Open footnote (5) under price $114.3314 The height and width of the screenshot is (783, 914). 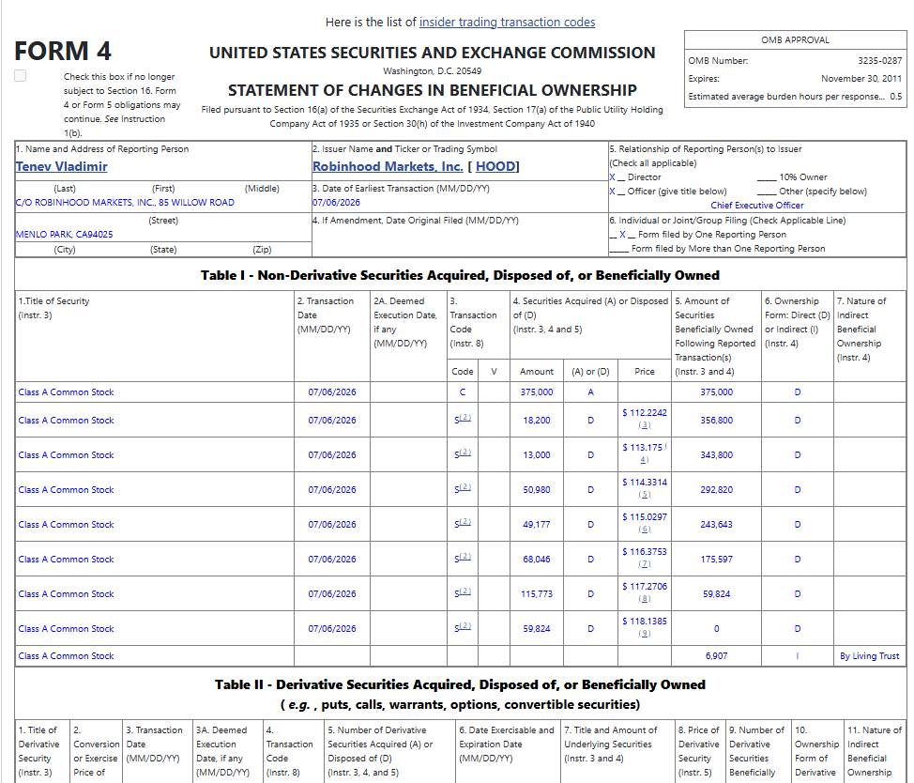(x=644, y=495)
